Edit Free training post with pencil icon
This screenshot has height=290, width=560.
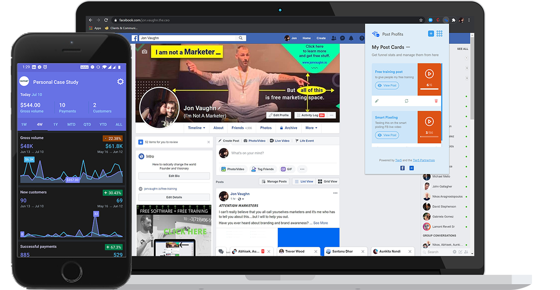click(x=377, y=101)
